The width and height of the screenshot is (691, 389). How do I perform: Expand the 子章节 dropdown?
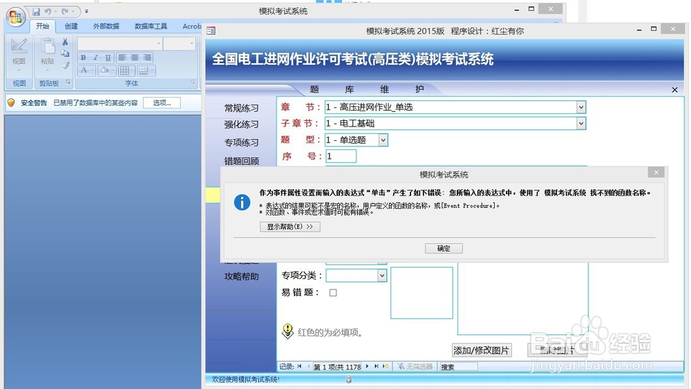tap(581, 124)
